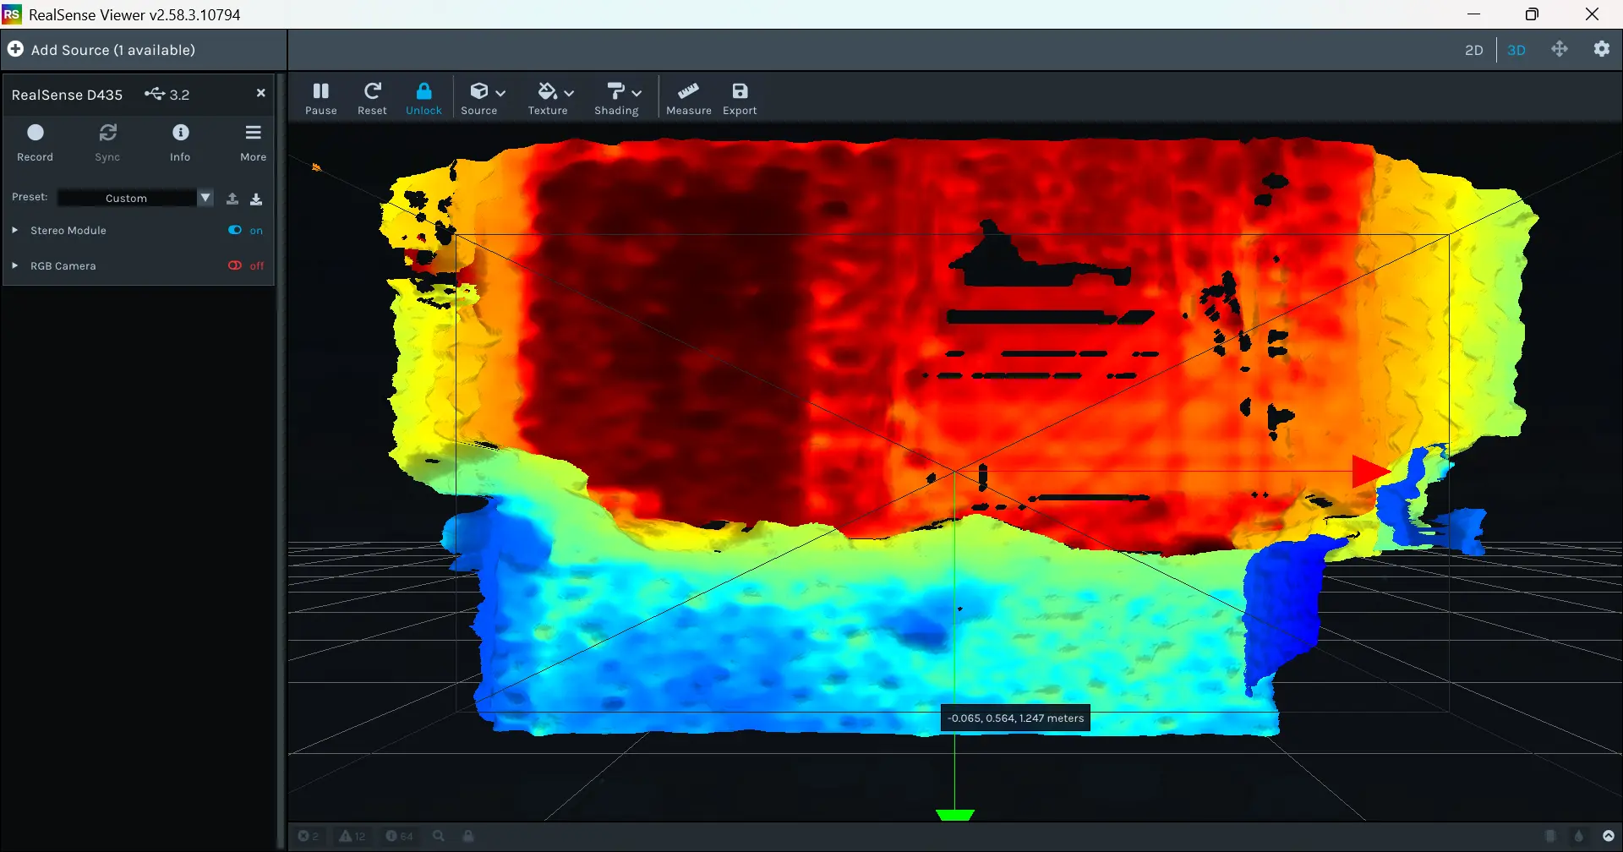This screenshot has height=852, width=1623.
Task: Open the More hamburger menu
Action: [x=253, y=142]
